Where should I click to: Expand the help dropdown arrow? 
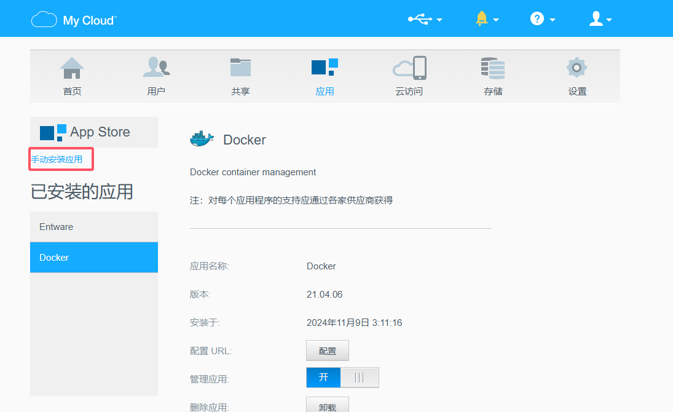click(553, 20)
